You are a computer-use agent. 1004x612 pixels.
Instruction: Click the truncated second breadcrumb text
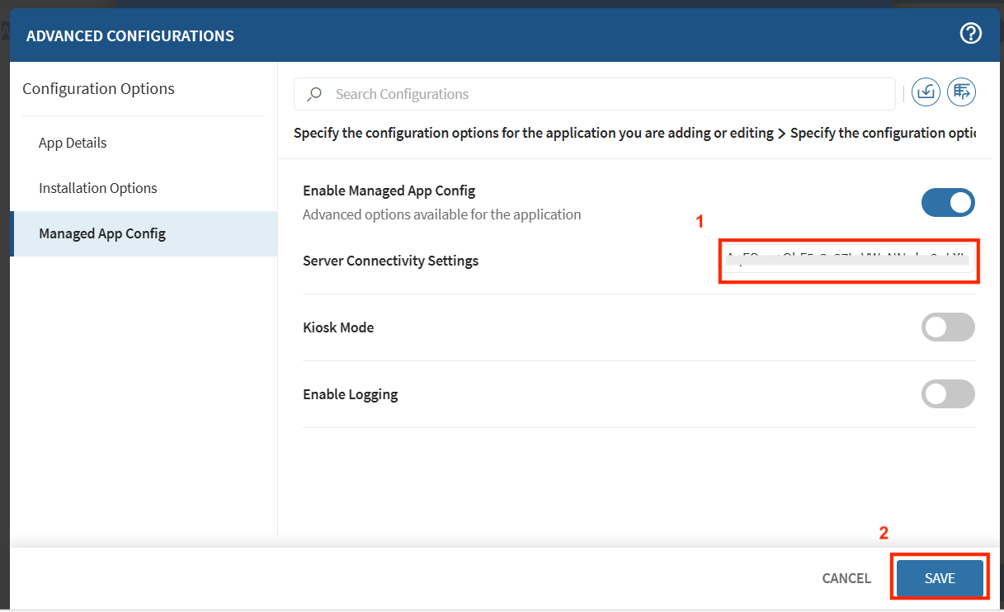tap(882, 133)
